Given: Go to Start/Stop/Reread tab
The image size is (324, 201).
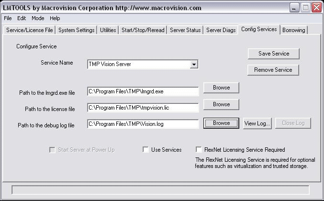Looking at the screenshot, I should [x=143, y=30].
